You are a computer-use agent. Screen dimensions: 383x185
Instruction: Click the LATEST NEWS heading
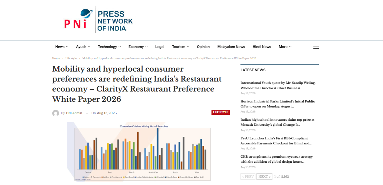253,70
